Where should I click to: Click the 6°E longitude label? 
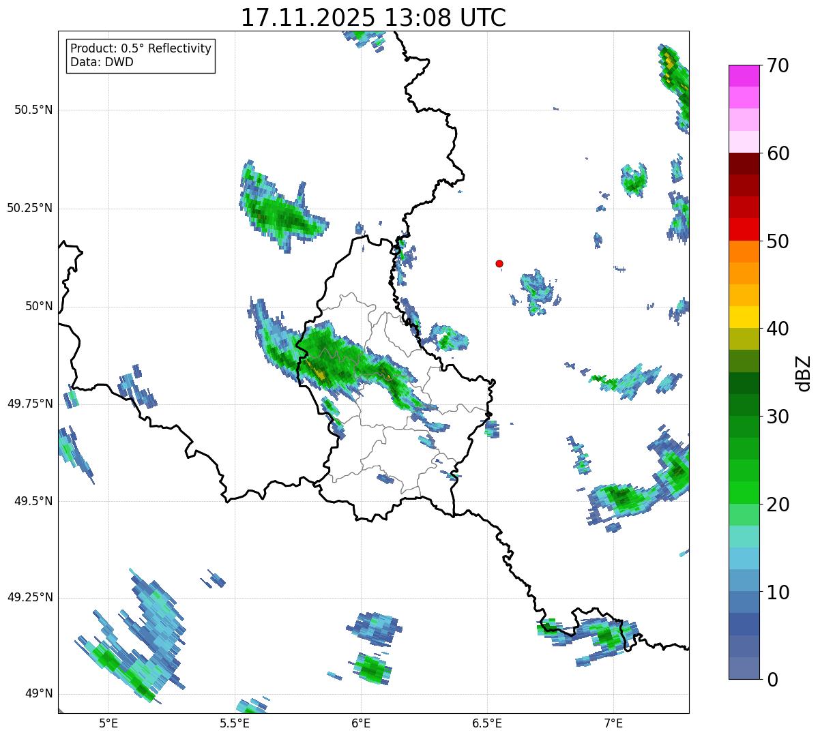tap(361, 723)
